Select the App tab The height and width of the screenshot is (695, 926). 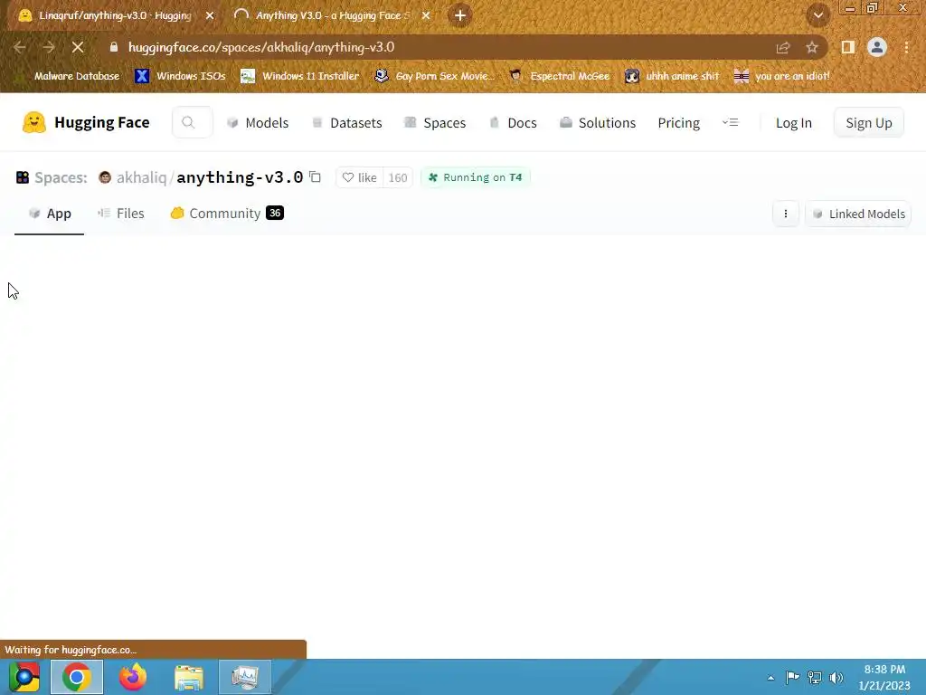pos(50,214)
